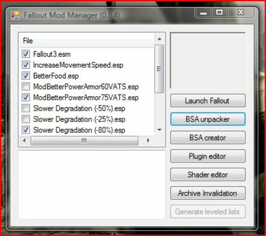The width and height of the screenshot is (266, 236).
Task: Select the Fallout3.esm file name
Action: [x=52, y=54]
